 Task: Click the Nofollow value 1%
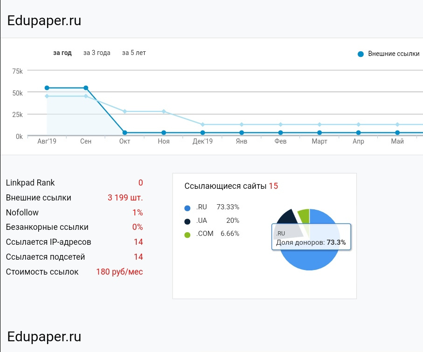click(x=138, y=213)
